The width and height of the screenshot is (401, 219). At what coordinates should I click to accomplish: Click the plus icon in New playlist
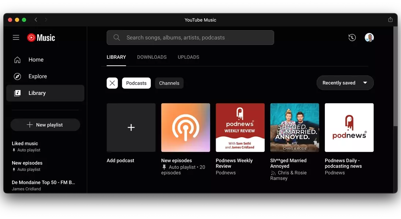[x=30, y=125]
